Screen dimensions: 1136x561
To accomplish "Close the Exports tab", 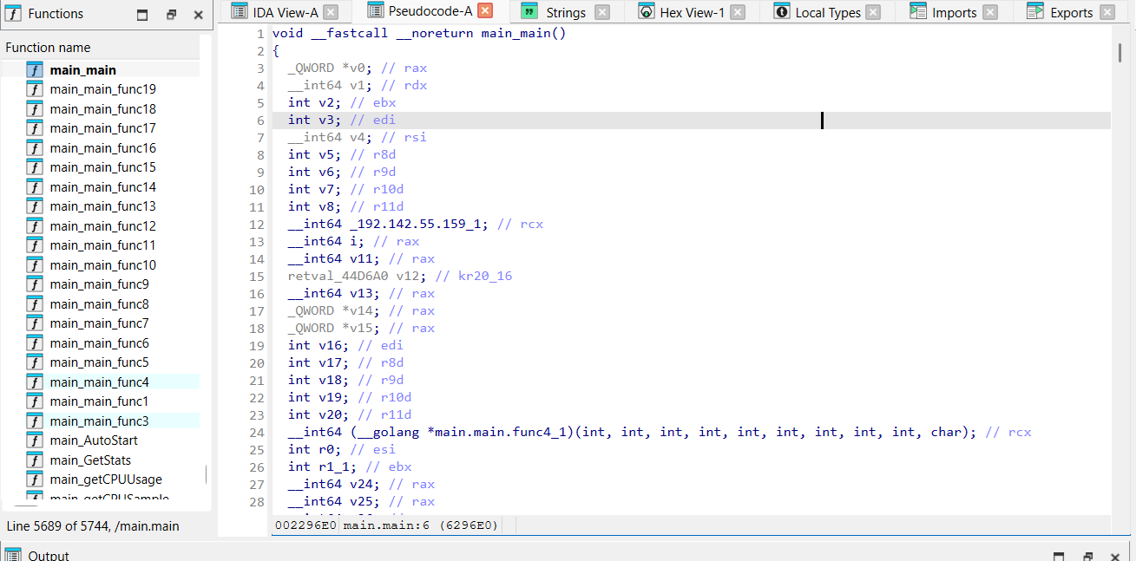I will 1106,12.
